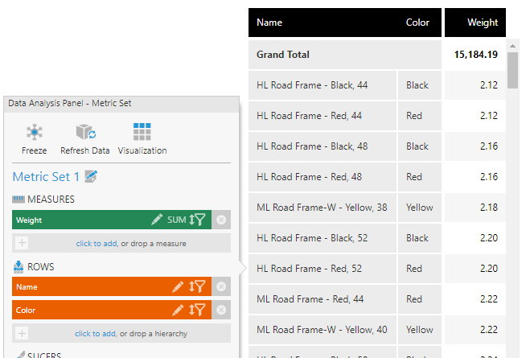Edit the Name row with pencil icon

(178, 286)
